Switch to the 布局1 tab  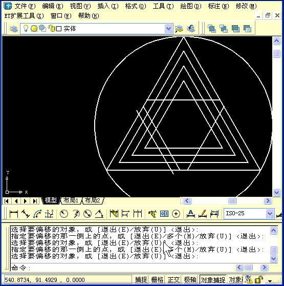71,200
